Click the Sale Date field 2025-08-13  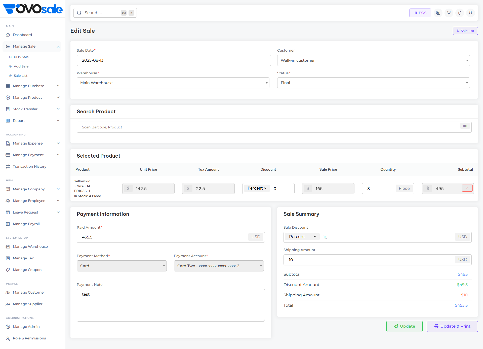[x=174, y=60]
